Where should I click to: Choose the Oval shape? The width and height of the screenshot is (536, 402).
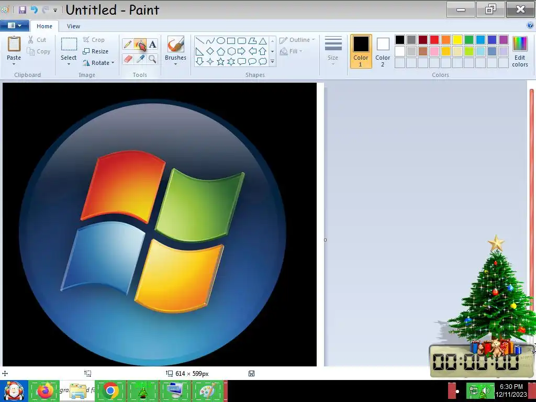pyautogui.click(x=221, y=41)
